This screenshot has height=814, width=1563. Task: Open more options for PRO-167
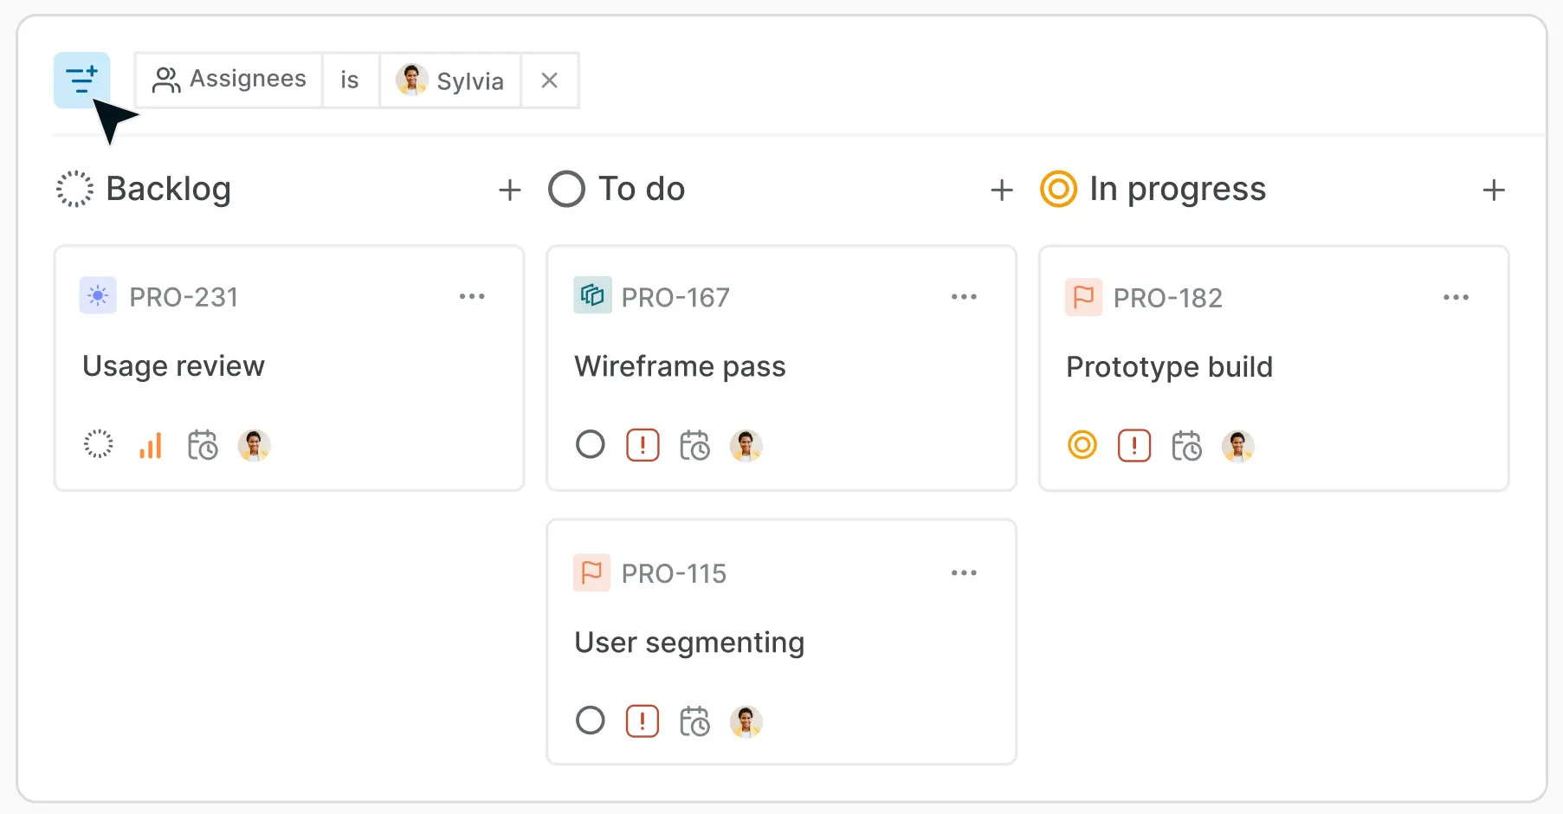pos(964,297)
